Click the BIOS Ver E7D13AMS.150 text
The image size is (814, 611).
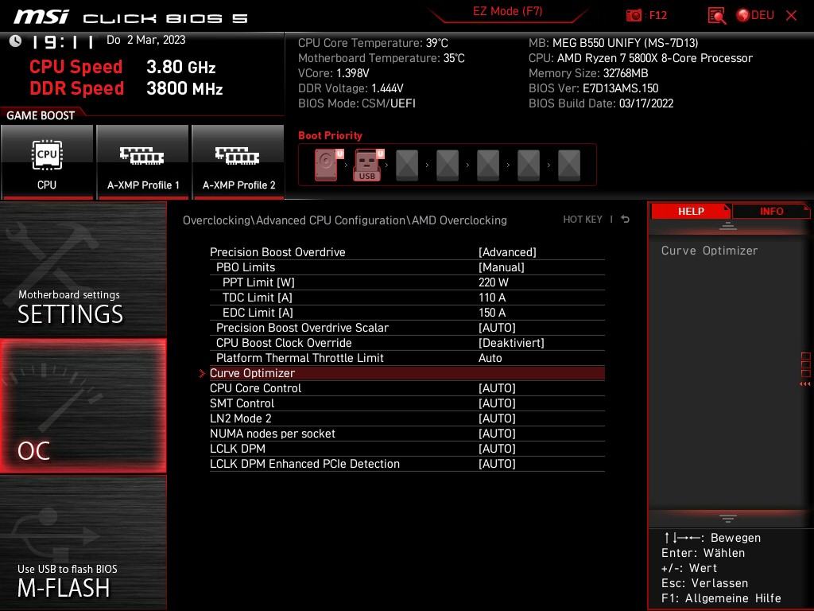[x=593, y=88]
